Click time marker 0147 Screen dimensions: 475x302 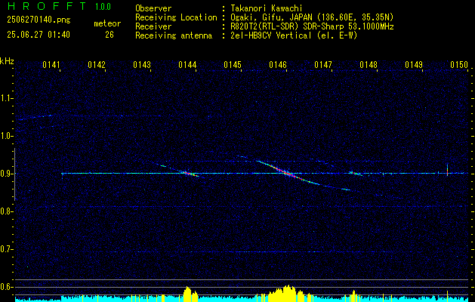(x=323, y=65)
